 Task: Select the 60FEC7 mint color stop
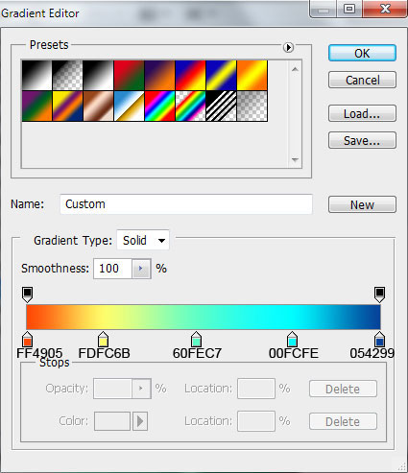pos(196,340)
